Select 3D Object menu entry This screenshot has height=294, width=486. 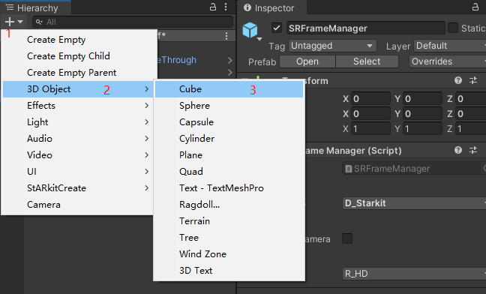click(x=78, y=89)
